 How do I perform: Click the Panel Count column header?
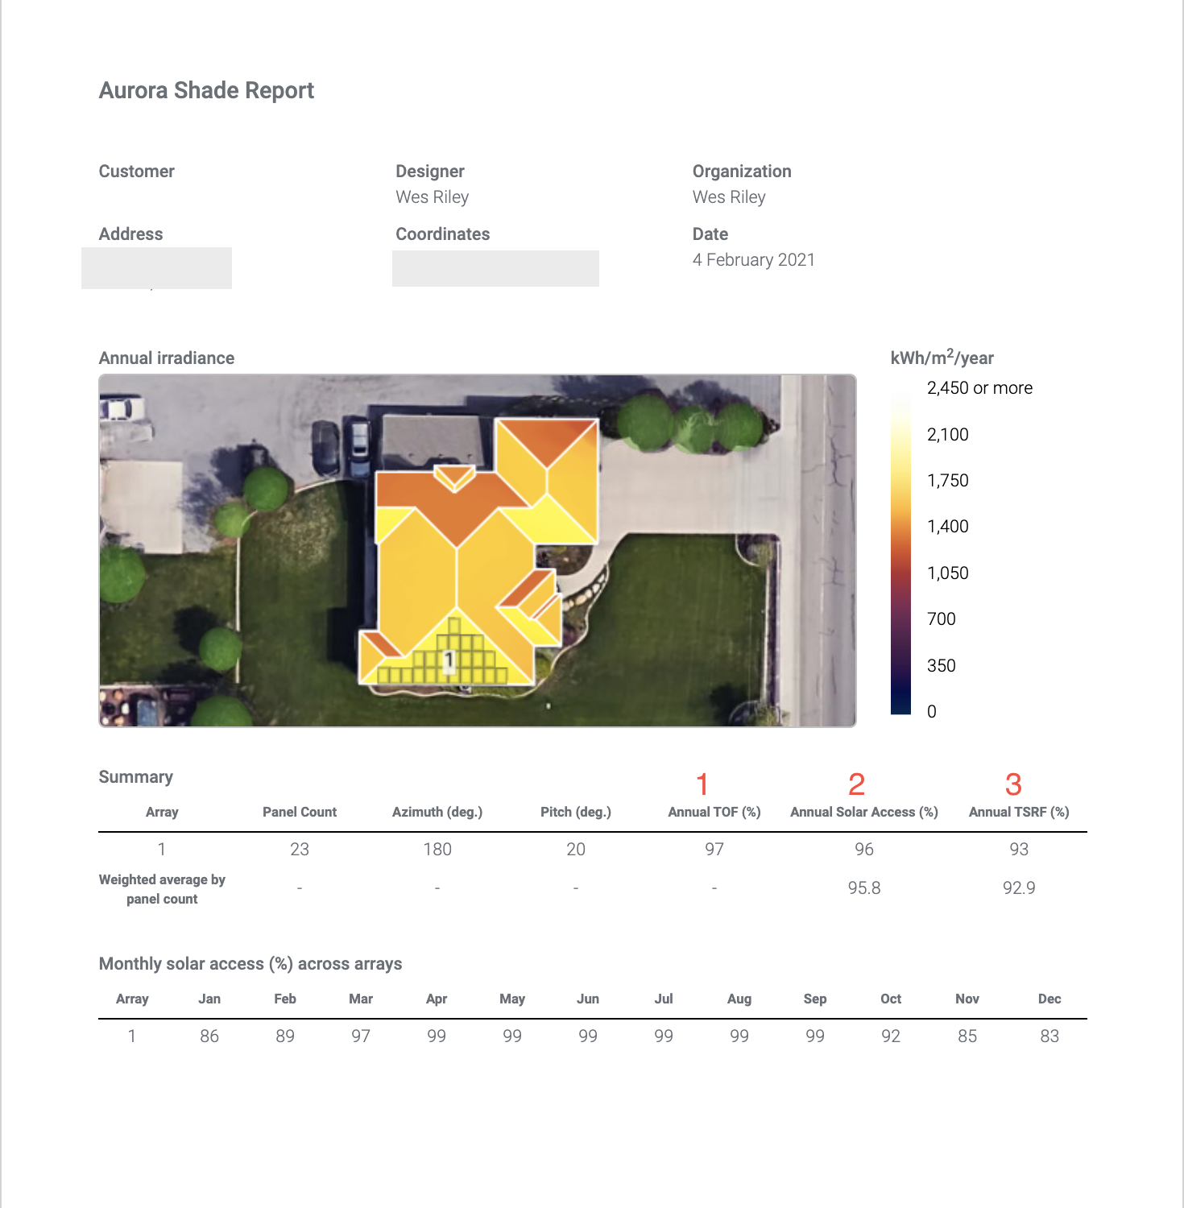pos(300,812)
